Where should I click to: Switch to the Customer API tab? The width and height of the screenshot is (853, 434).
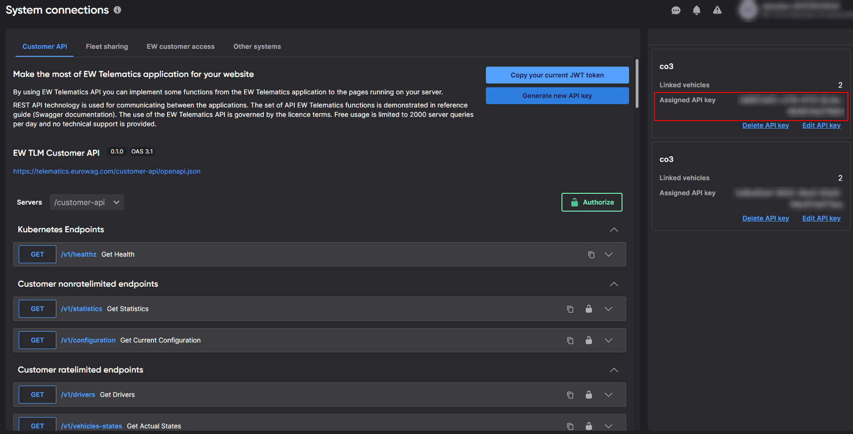pos(45,46)
